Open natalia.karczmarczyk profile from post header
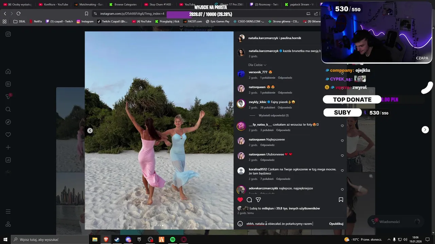The width and height of the screenshot is (435, 244). tap(263, 38)
